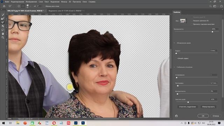Open the brush options dropdown arrow

(30, 6)
